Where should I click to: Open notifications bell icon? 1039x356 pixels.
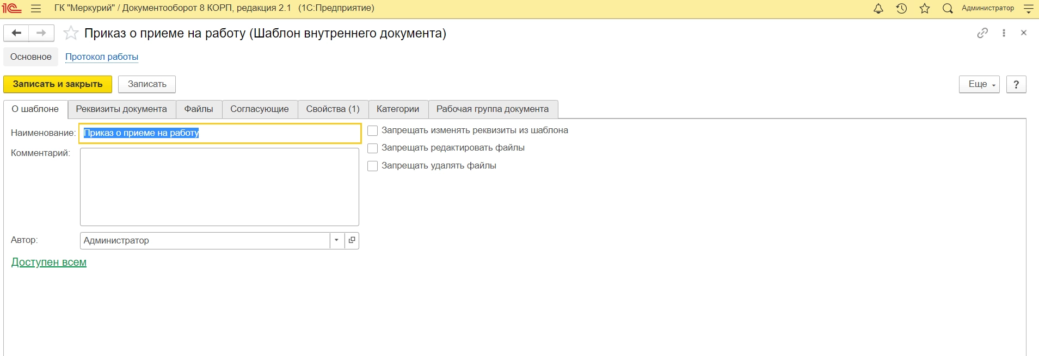[878, 9]
